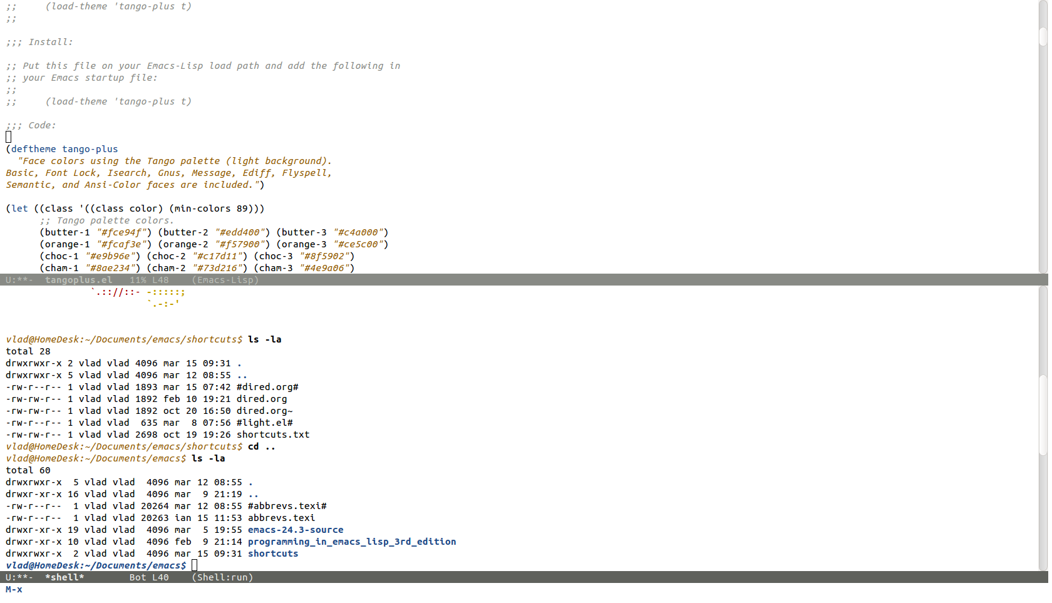1052x603 pixels.
Task: Click the 'shortcuts.txt' file name
Action: coord(273,435)
